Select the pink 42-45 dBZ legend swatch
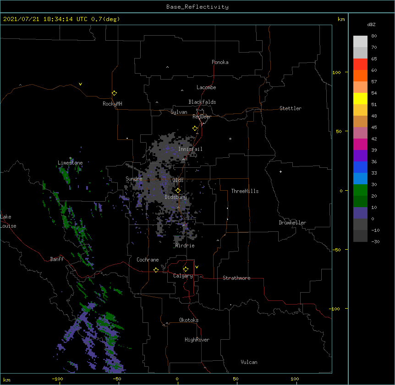The height and width of the screenshot is (385, 395). pos(360,133)
